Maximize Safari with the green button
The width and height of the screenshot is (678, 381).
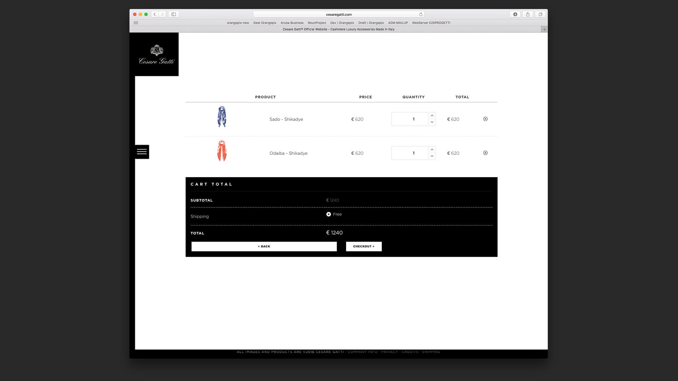146,14
